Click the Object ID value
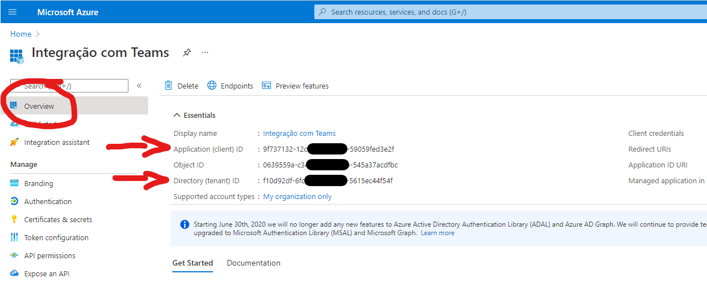707x287 pixels. (330, 165)
